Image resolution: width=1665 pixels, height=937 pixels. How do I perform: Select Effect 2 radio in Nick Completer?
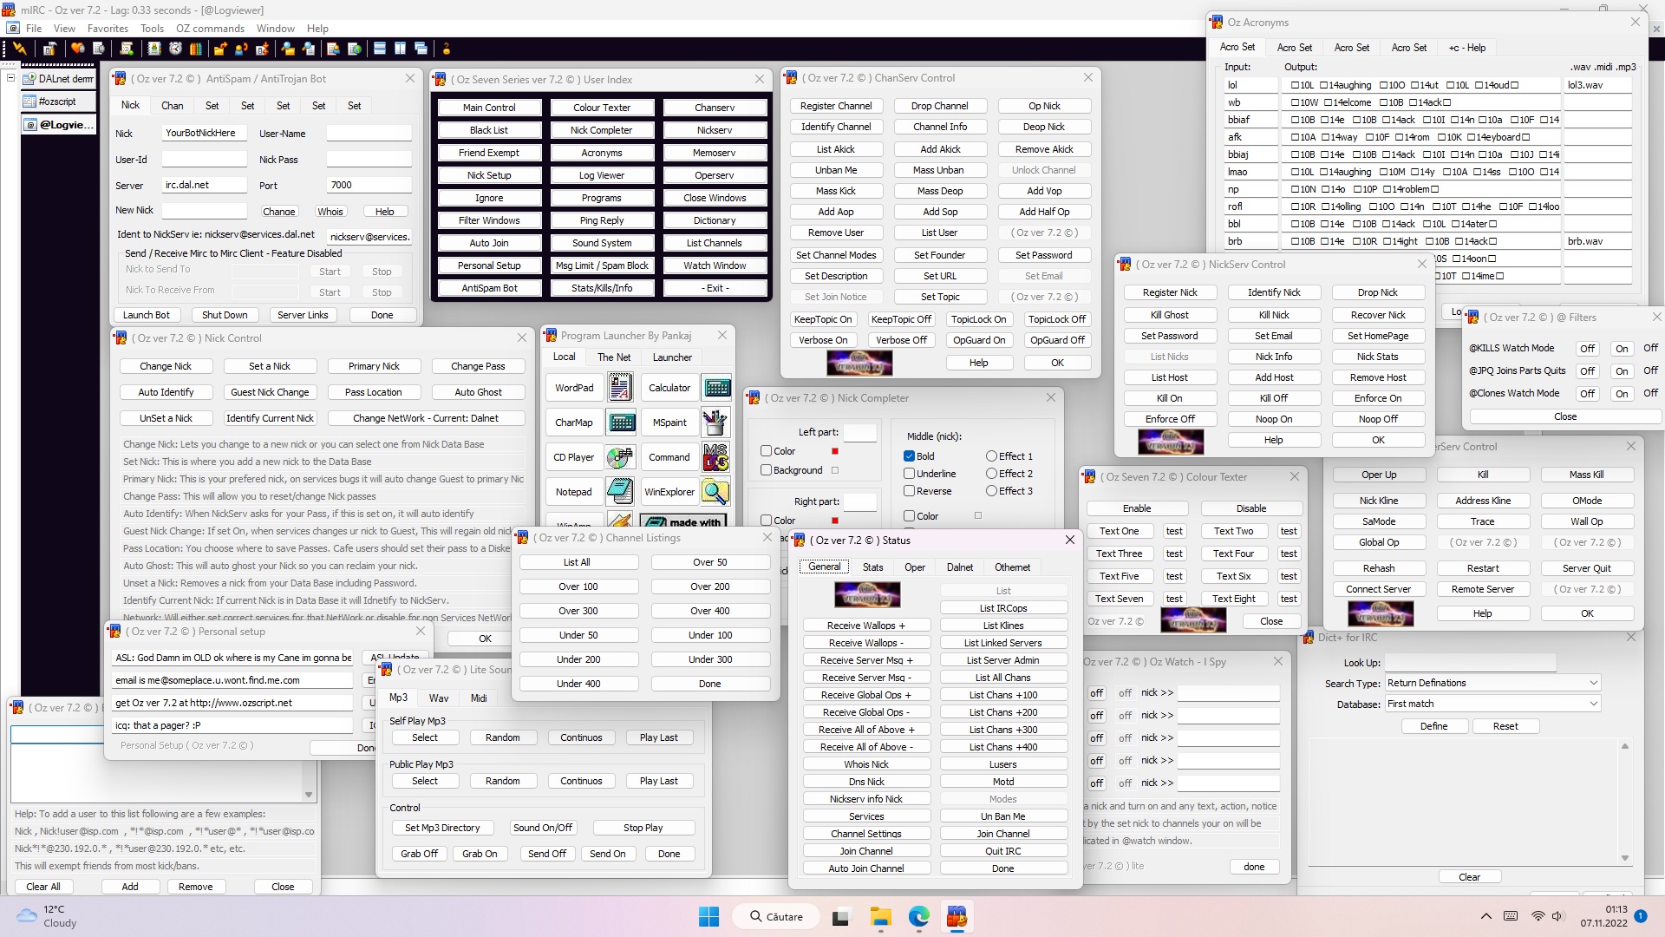tap(991, 474)
